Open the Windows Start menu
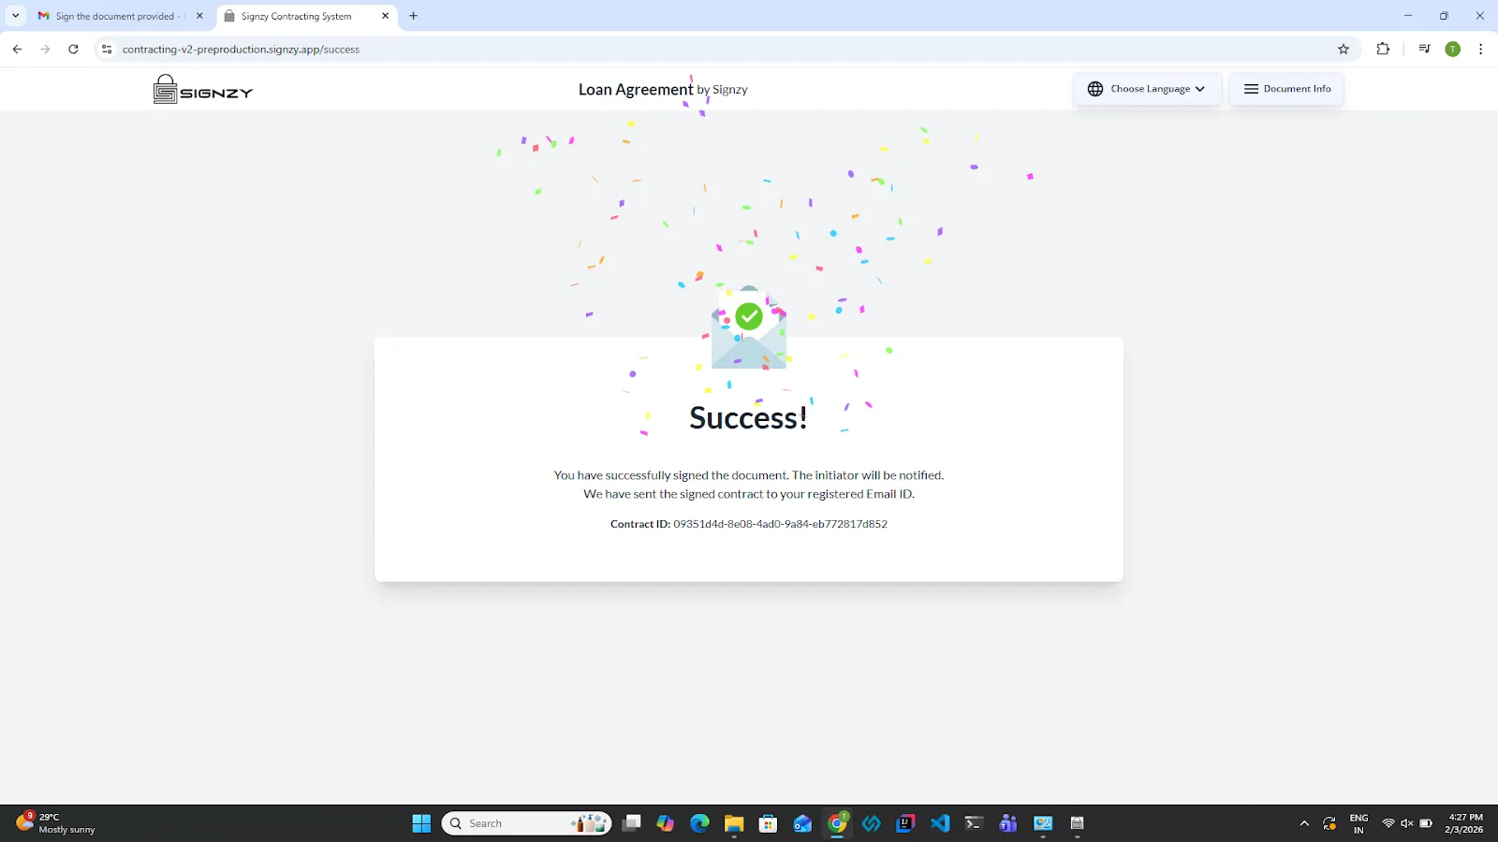The width and height of the screenshot is (1498, 842). pos(421,823)
